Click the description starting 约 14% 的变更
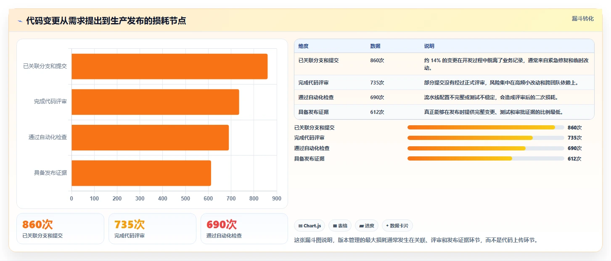 [x=506, y=64]
